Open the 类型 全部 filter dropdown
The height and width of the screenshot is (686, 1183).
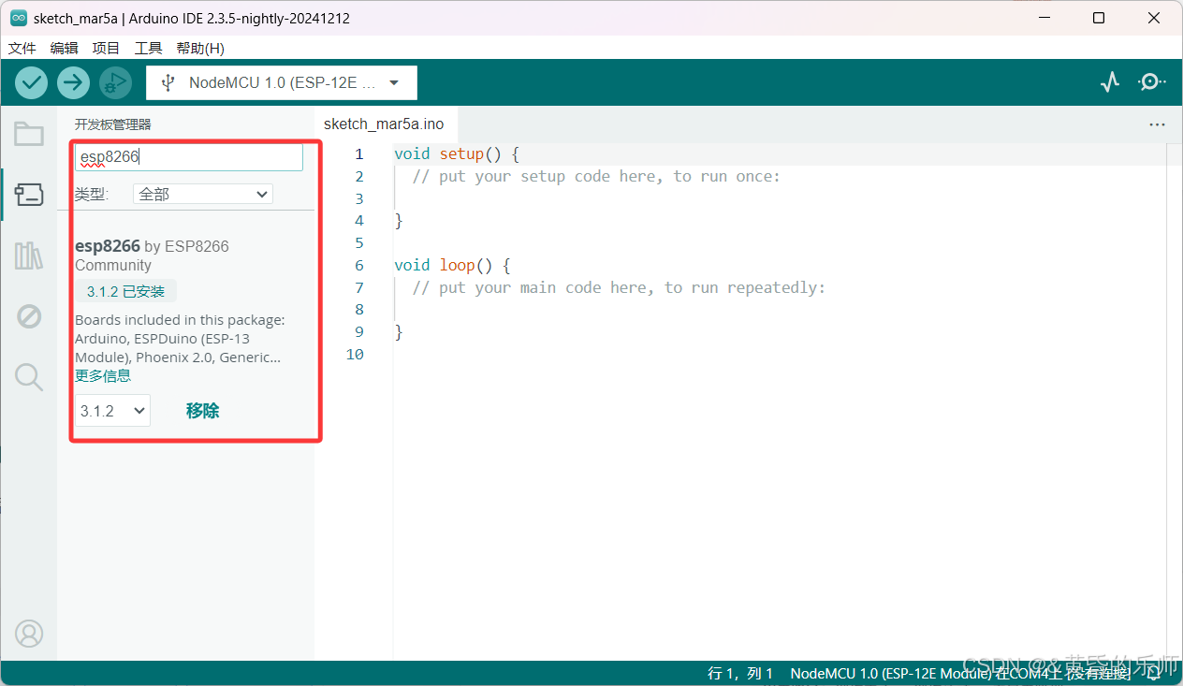coord(203,194)
